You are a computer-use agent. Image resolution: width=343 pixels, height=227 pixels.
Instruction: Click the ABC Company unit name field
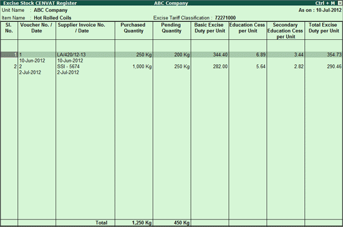click(51, 10)
